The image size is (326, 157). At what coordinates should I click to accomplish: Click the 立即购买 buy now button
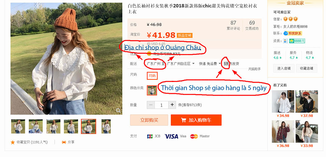(x=149, y=120)
